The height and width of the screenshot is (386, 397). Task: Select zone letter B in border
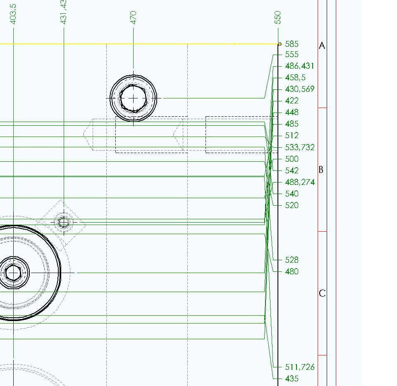[x=321, y=170]
